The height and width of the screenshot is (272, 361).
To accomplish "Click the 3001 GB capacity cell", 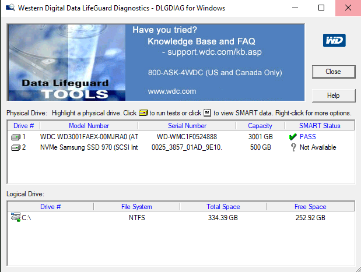I will [260, 137].
